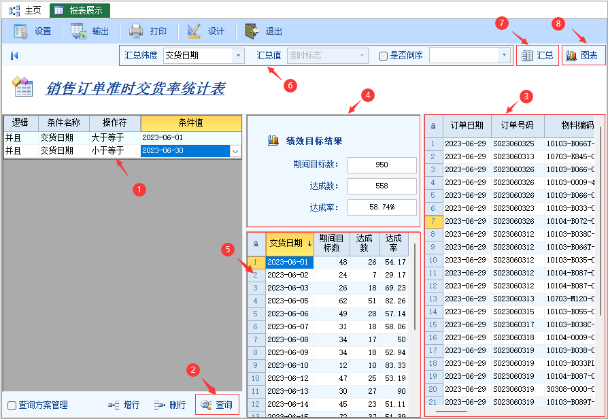Click the 达成数 field showing 558
The height and width of the screenshot is (419, 608).
click(x=382, y=186)
